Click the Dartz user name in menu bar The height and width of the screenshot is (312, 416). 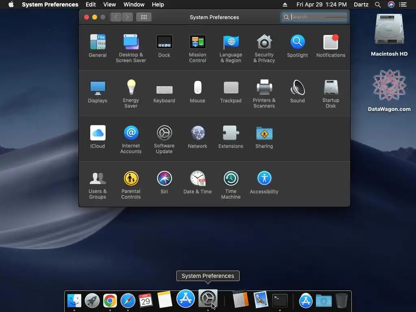[x=361, y=4]
